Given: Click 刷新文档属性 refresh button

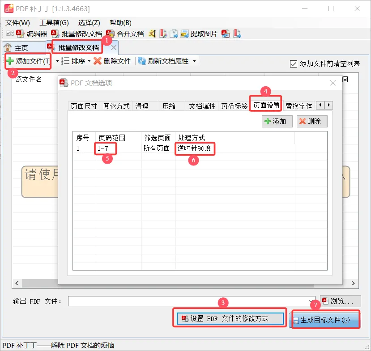Looking at the screenshot, I should click(163, 61).
